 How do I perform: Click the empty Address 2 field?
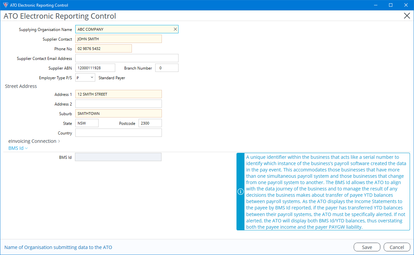point(119,104)
